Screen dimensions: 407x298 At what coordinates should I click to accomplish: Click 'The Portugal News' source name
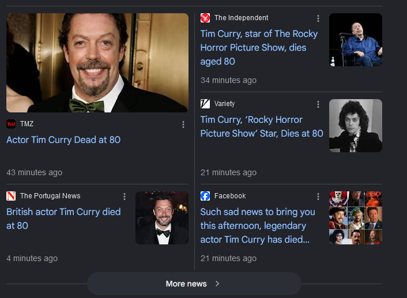[50, 196]
